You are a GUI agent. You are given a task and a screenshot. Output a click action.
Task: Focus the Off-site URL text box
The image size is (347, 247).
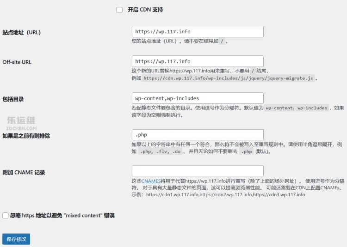tap(198, 61)
